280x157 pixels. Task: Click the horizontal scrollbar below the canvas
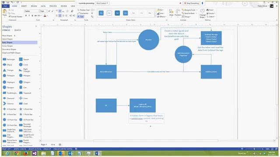[156, 140]
